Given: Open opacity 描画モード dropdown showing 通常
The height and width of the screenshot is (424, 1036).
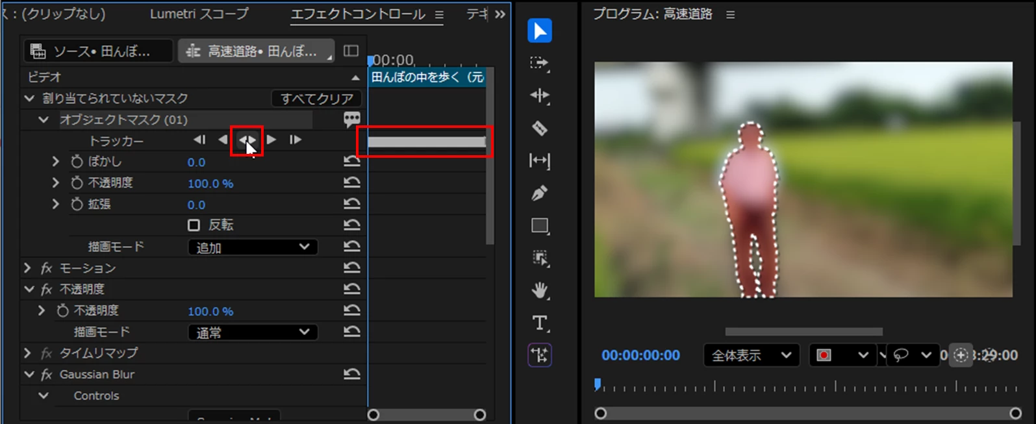Looking at the screenshot, I should (x=253, y=332).
